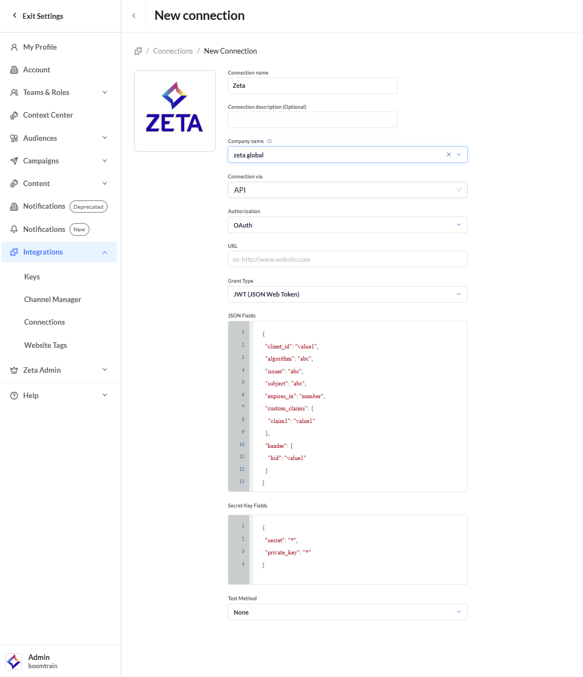Click the Campaigns paper plane icon

coord(14,161)
